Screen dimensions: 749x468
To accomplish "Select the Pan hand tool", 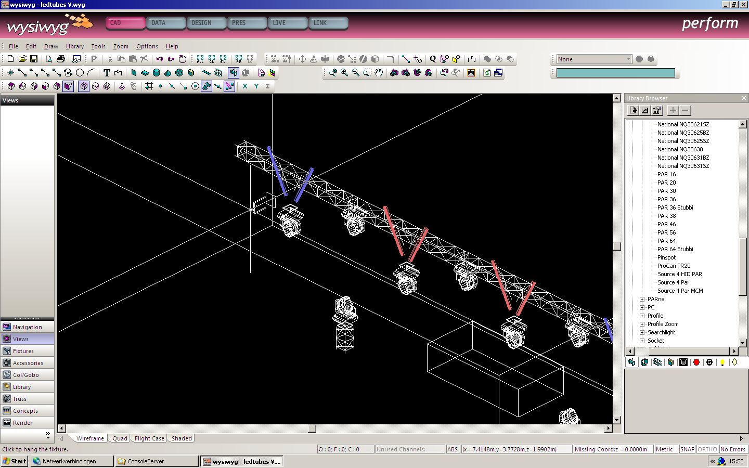I will tap(379, 73).
